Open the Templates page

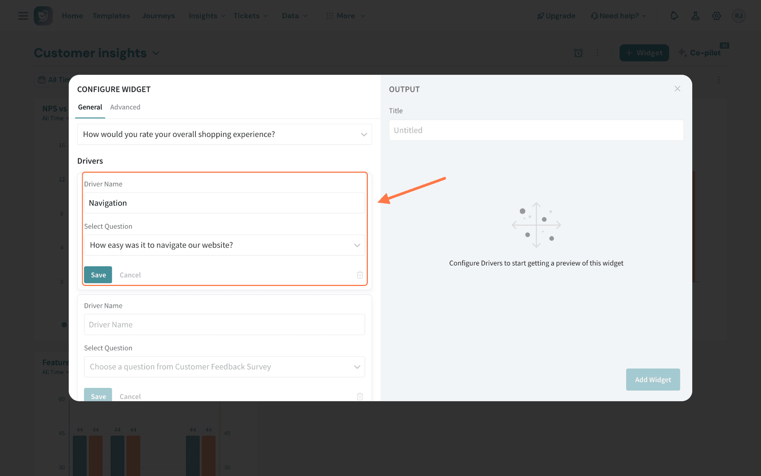(111, 16)
